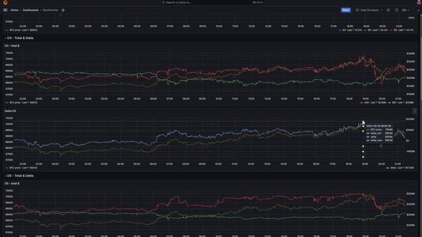Click the zoom out time range icon
This screenshot has height=237, width=422.
(x=388, y=11)
